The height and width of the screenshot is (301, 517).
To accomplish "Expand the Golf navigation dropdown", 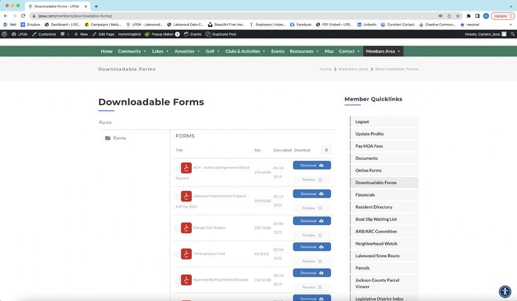I will [x=212, y=51].
